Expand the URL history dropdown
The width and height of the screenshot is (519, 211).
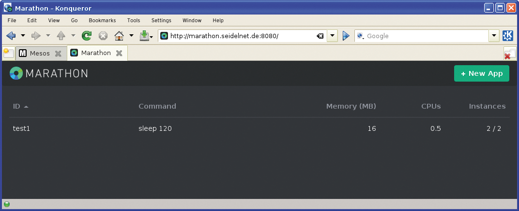coord(332,36)
